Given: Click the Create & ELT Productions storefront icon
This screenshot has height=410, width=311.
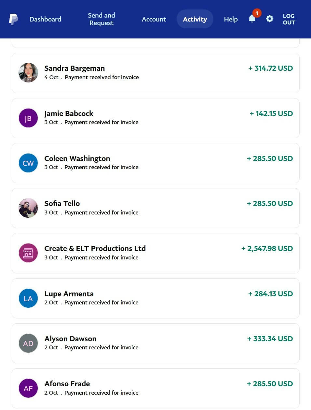Looking at the screenshot, I should point(28,253).
